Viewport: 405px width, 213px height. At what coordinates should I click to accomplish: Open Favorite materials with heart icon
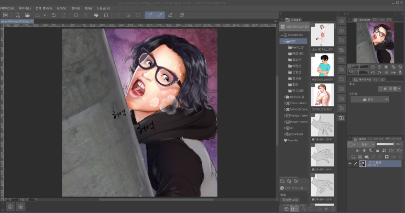(291, 140)
